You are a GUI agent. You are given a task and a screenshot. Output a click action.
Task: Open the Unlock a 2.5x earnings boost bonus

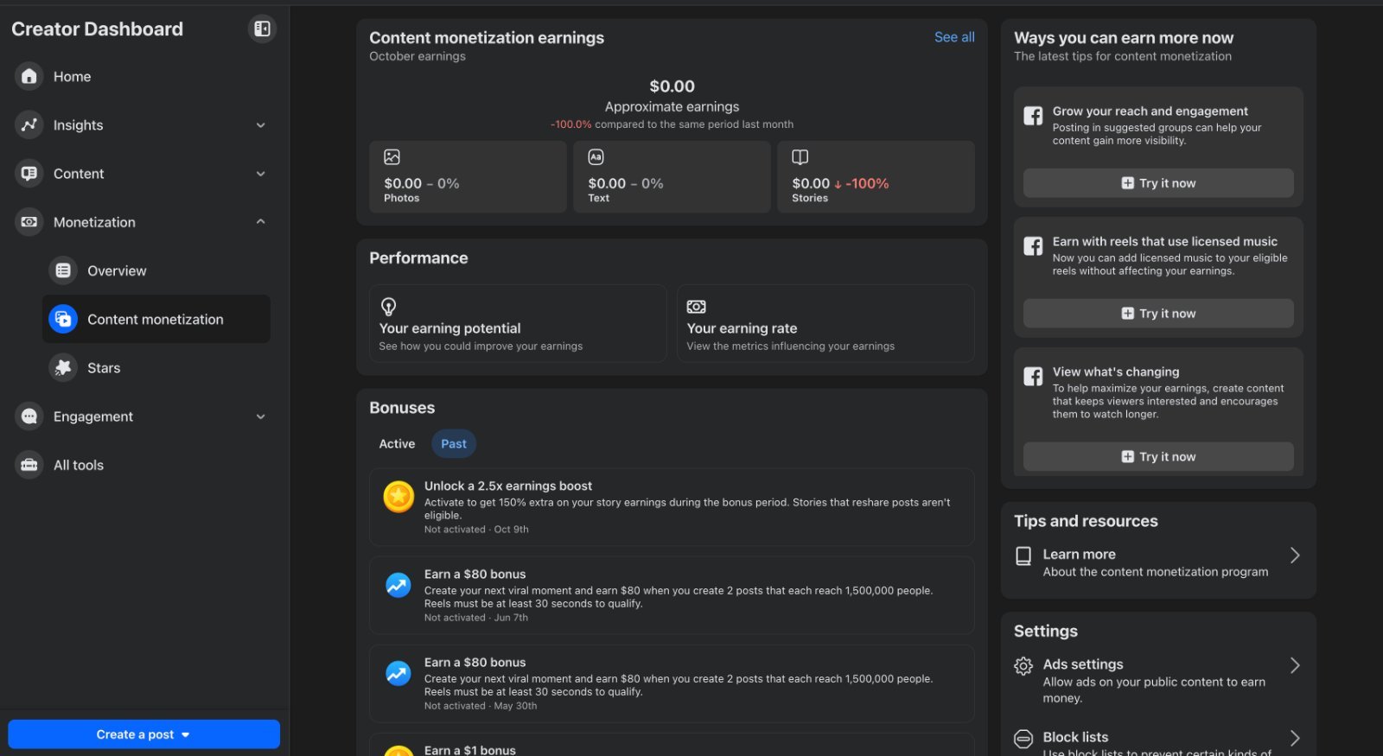coord(672,507)
